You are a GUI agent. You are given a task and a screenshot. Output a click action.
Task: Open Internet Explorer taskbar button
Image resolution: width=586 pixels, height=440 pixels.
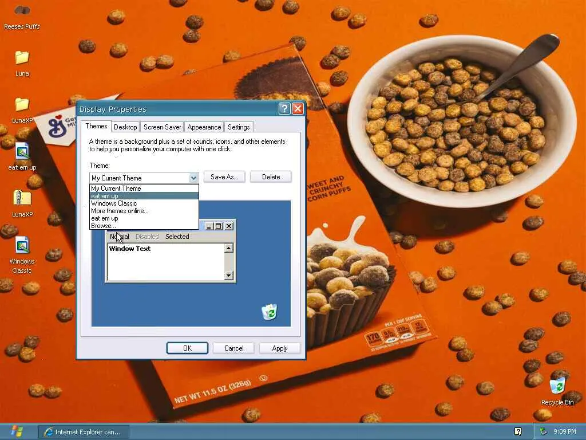(x=84, y=432)
